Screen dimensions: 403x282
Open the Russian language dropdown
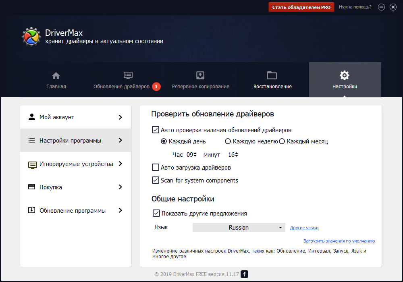tap(239, 227)
